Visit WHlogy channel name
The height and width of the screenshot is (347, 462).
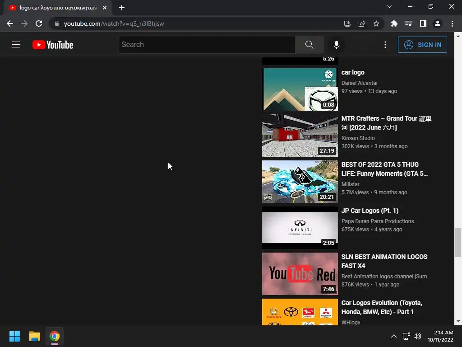351,323
